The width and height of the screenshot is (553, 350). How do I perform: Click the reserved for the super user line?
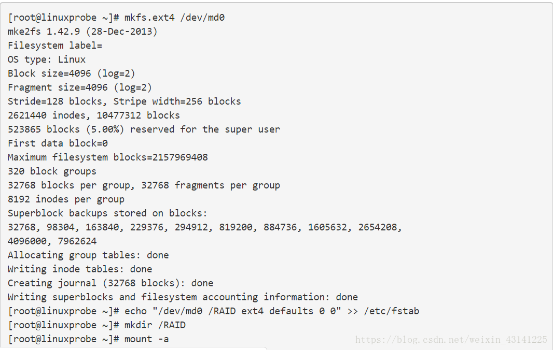pyautogui.click(x=144, y=129)
